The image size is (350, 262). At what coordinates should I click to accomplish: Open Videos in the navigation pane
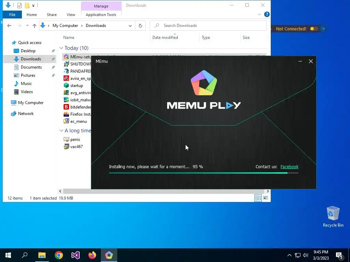(27, 92)
